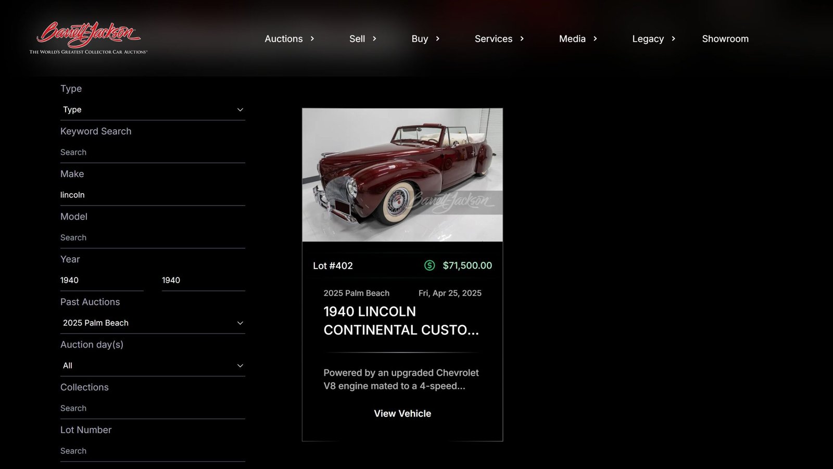Click the chevron beside Media
The width and height of the screenshot is (833, 469).
coord(595,39)
